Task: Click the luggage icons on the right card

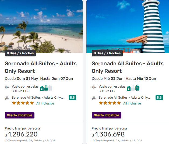Action: 133,88
